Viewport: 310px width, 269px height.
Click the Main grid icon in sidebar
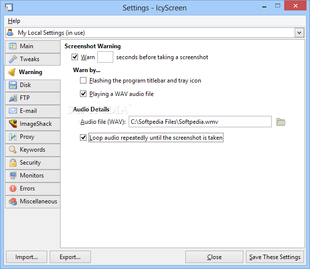[13, 46]
